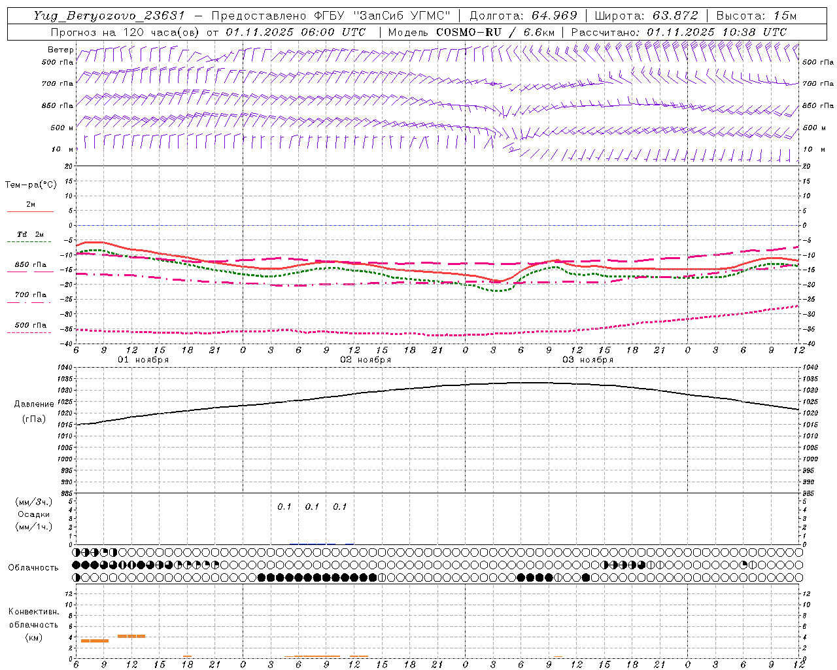Click the 850 гПа entry in the temperature legend

(31, 265)
